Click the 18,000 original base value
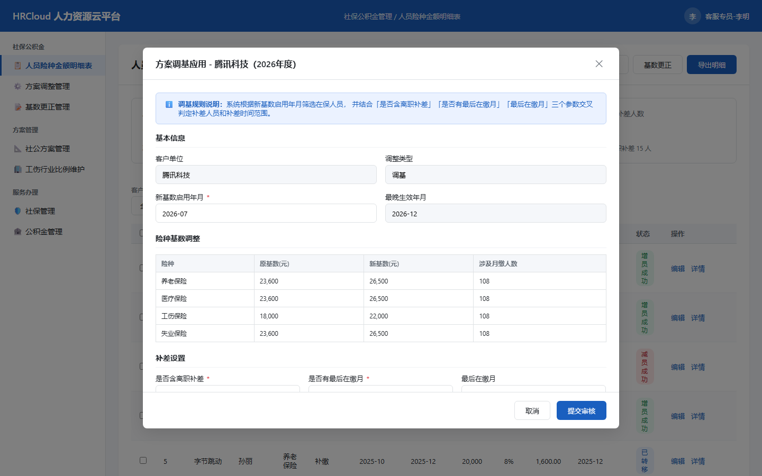The image size is (762, 476). (x=269, y=316)
